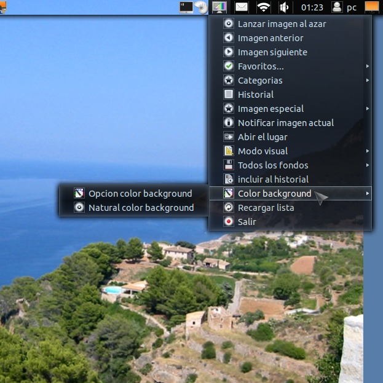Click the shell icon in the top panel
Image resolution: width=383 pixels, height=383 pixels.
[x=201, y=7]
